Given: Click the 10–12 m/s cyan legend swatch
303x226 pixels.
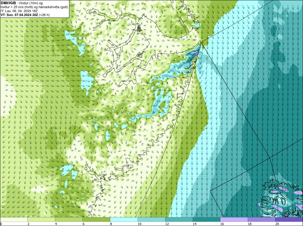Looking at the screenshot, I should click(x=151, y=220).
